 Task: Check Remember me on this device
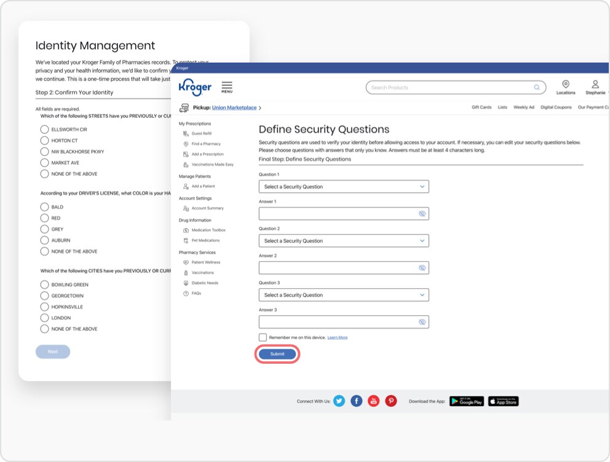(x=263, y=337)
